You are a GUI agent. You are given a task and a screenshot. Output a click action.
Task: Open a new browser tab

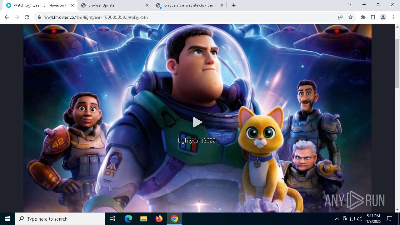(x=233, y=5)
